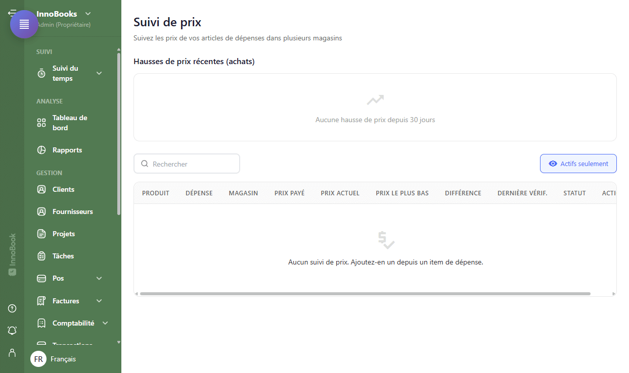This screenshot has width=629, height=373.
Task: Open Tableau de bord page
Action: [x=70, y=123]
